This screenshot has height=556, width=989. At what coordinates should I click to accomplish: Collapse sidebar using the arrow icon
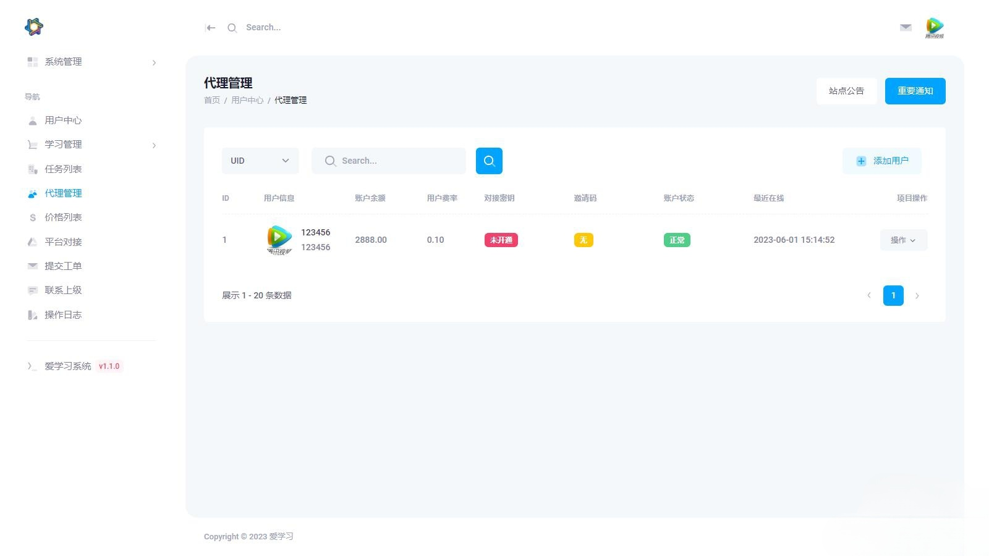(211, 28)
